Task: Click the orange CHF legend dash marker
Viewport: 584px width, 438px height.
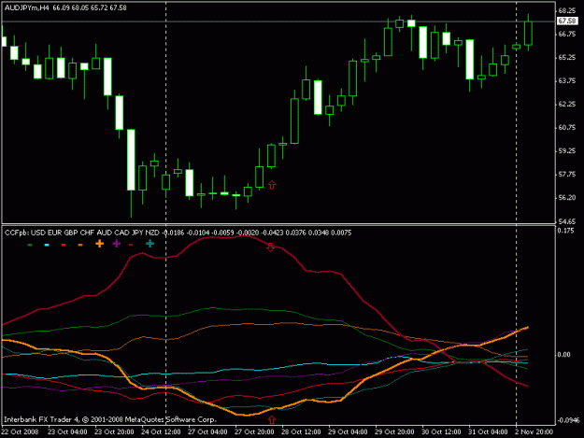Action: [80, 245]
